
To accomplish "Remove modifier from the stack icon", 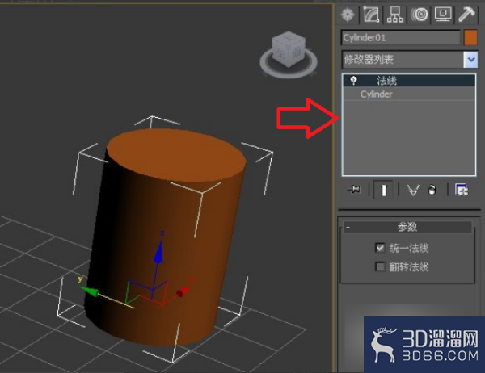I will (432, 190).
